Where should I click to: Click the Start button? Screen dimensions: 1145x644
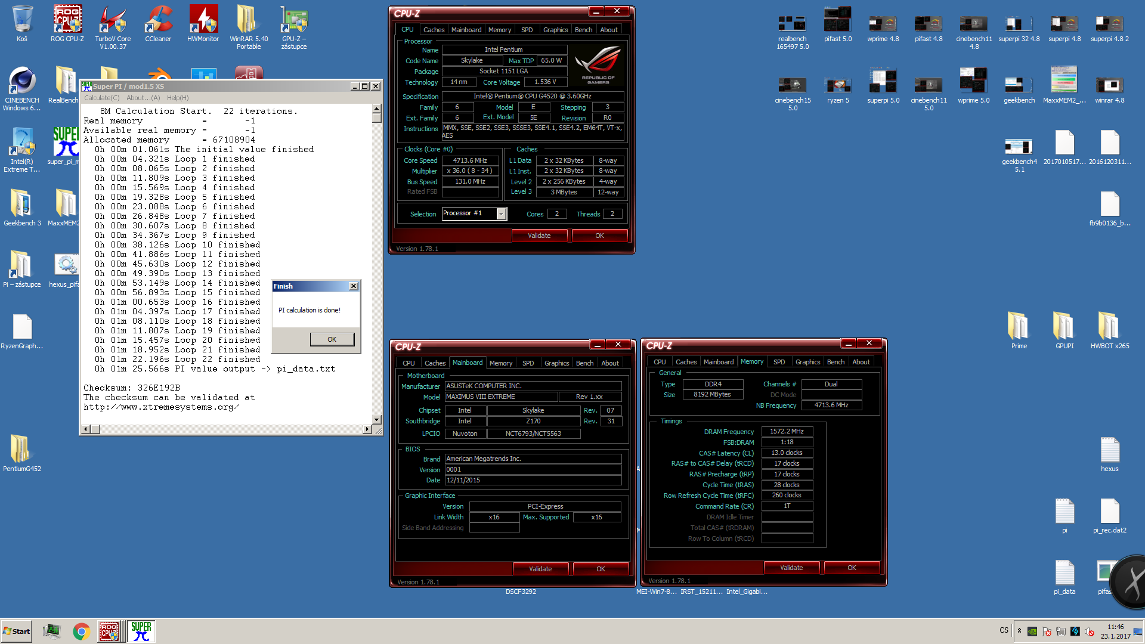click(16, 631)
